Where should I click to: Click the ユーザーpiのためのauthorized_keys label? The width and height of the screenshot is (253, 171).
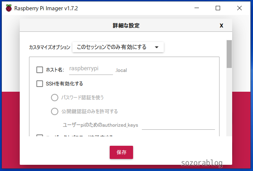pyautogui.click(x=101, y=125)
